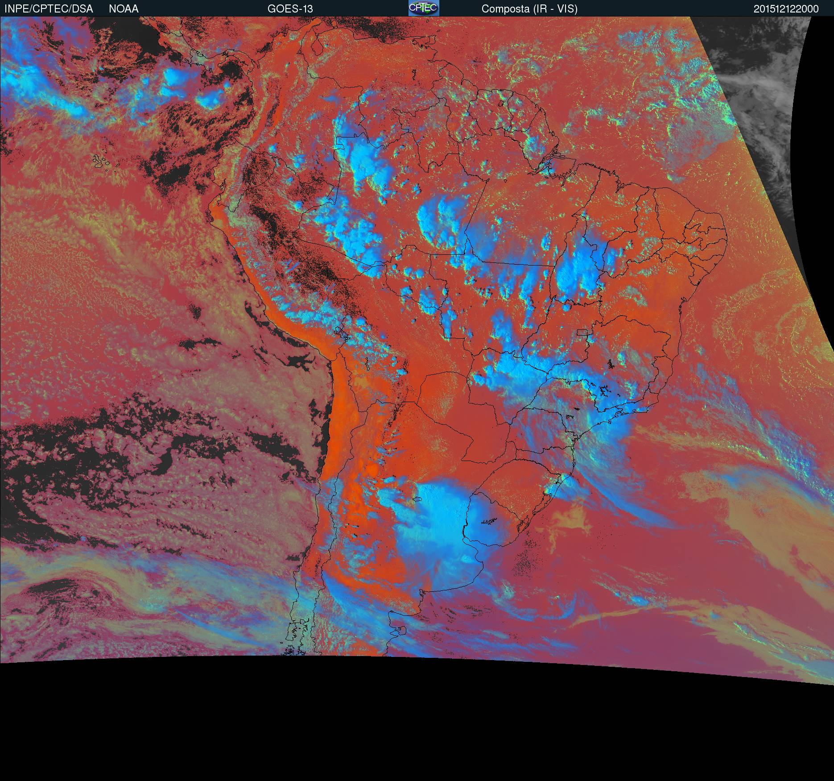The image size is (834, 781).
Task: Select the GOES-13 satellite label
Action: point(290,9)
